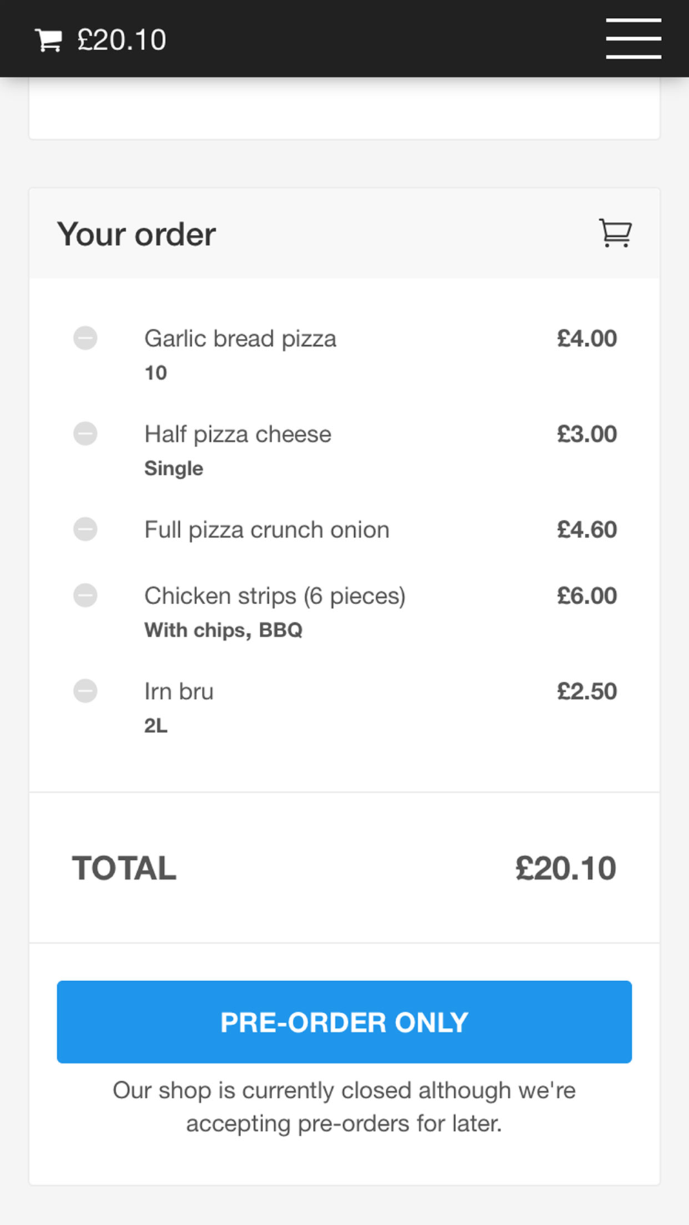
Task: Remove Irn bru from the order
Action: (85, 691)
